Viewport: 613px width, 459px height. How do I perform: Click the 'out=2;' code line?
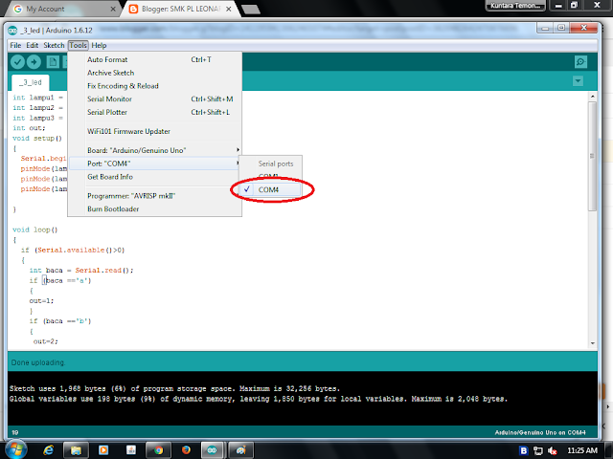point(45,341)
